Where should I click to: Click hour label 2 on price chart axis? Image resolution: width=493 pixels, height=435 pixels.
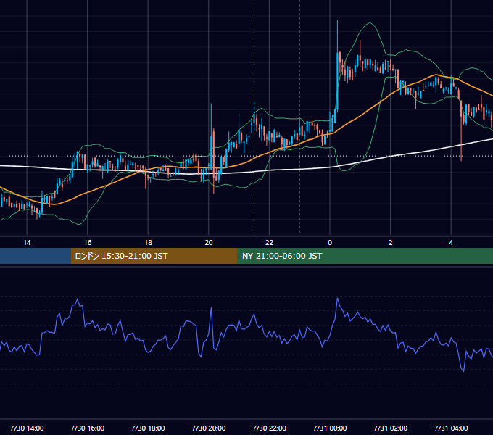tap(391, 242)
